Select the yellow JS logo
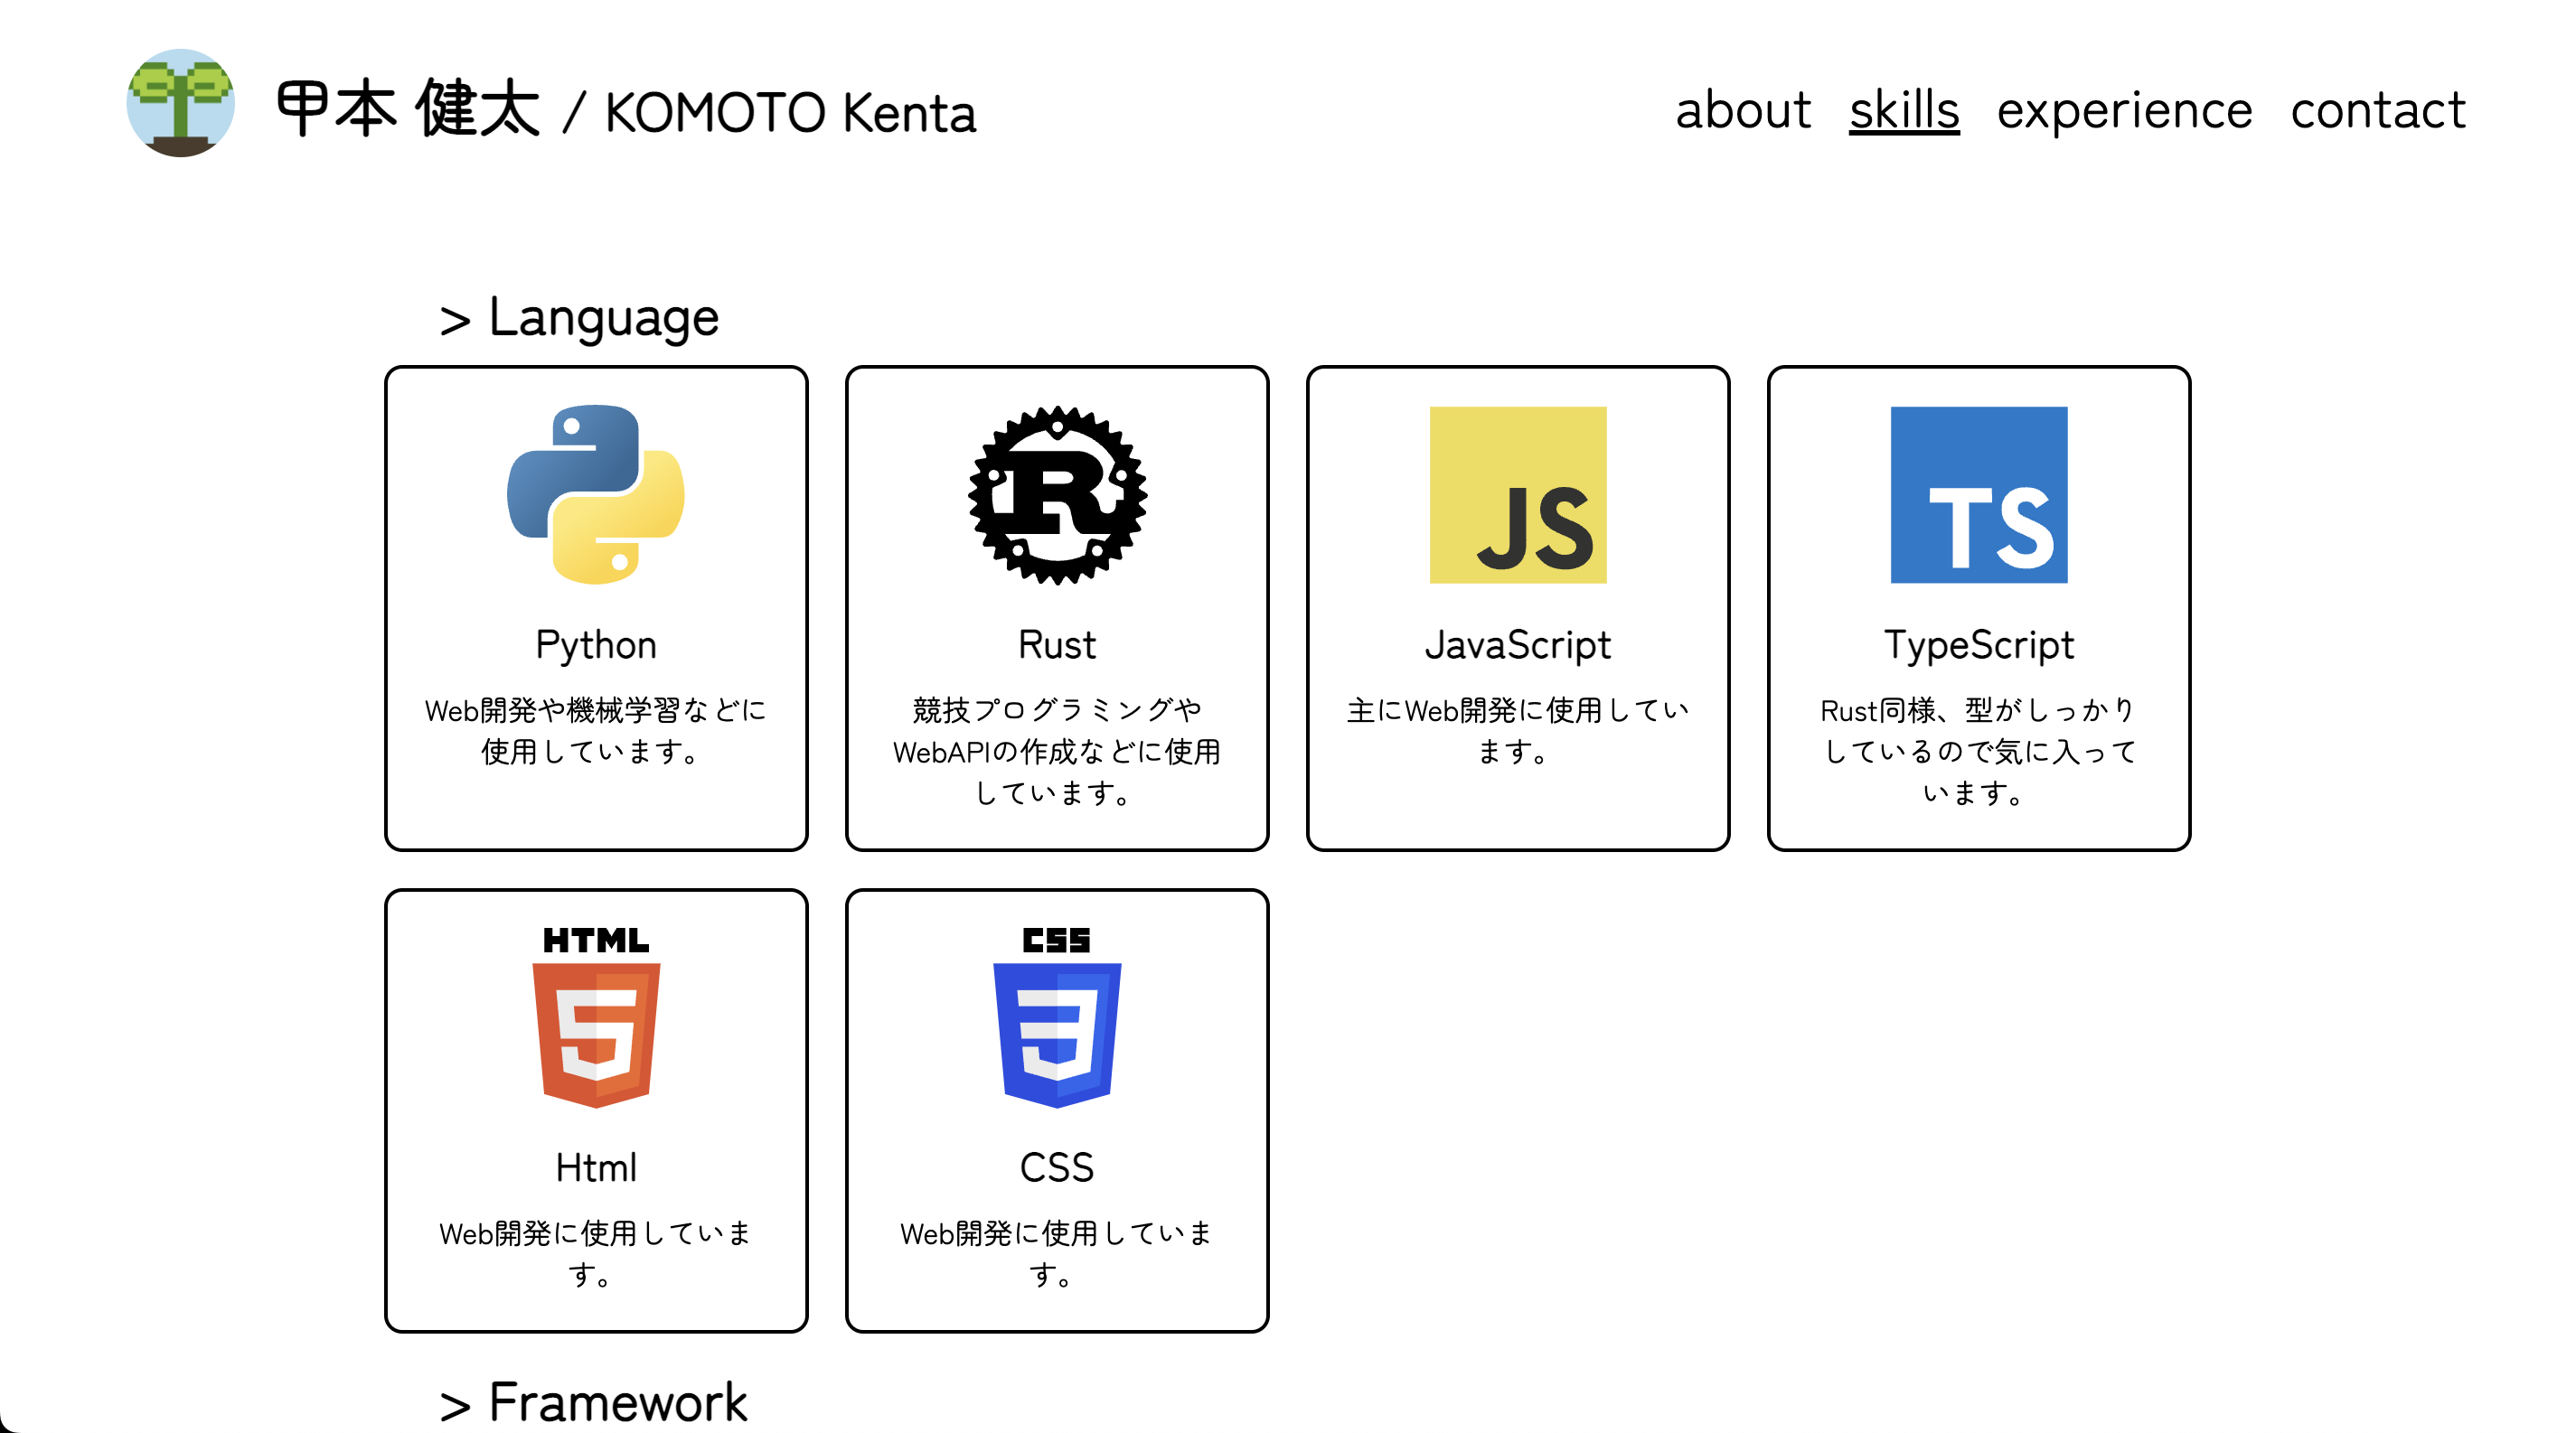 point(1517,494)
